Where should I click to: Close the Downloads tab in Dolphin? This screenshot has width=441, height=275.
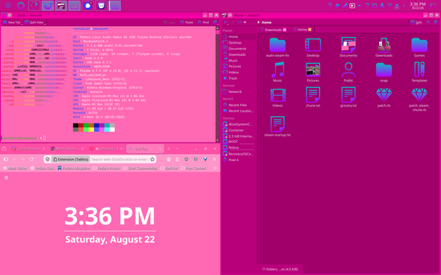[285, 30]
